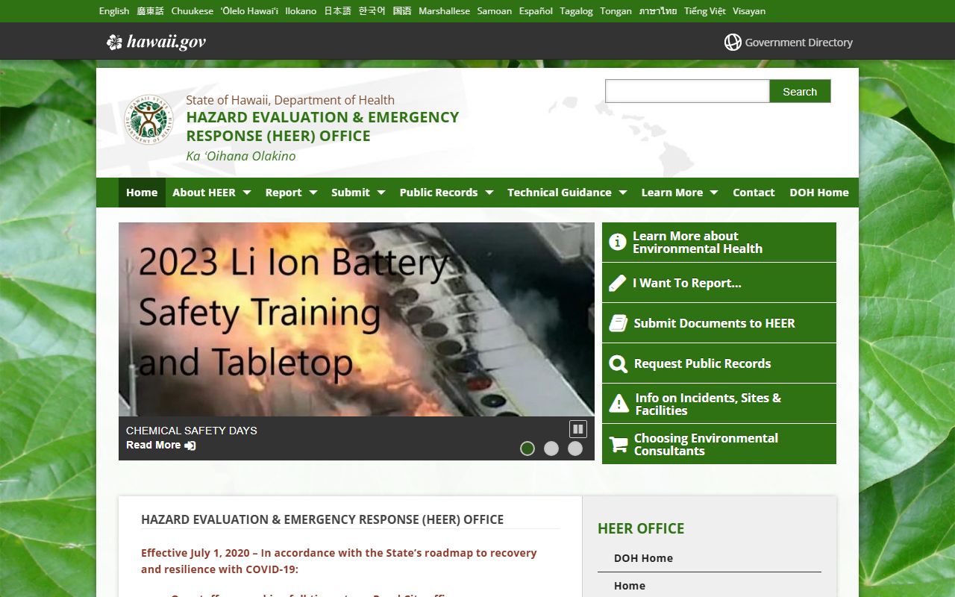955x597 pixels.
Task: Expand the Learn More nav dropdown arrow
Action: 714,193
